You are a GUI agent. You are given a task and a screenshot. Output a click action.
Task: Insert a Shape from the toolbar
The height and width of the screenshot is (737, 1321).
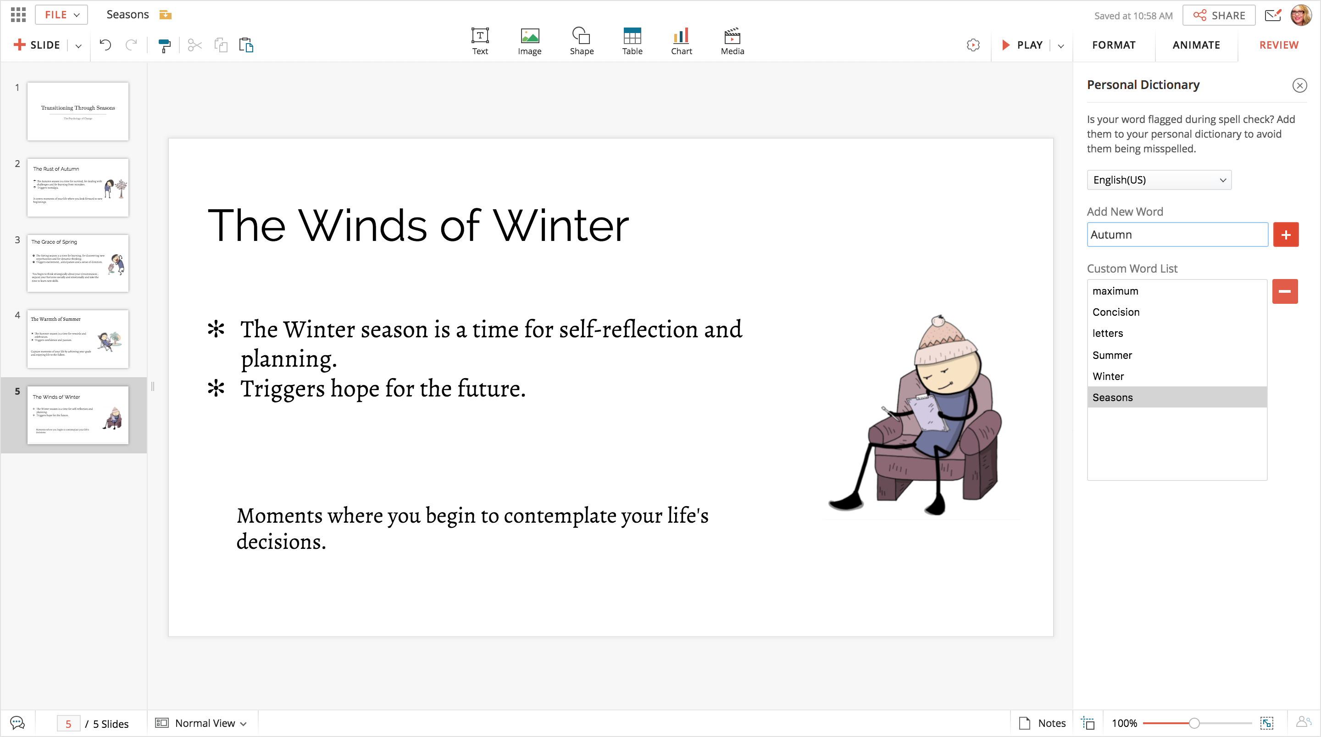[581, 41]
